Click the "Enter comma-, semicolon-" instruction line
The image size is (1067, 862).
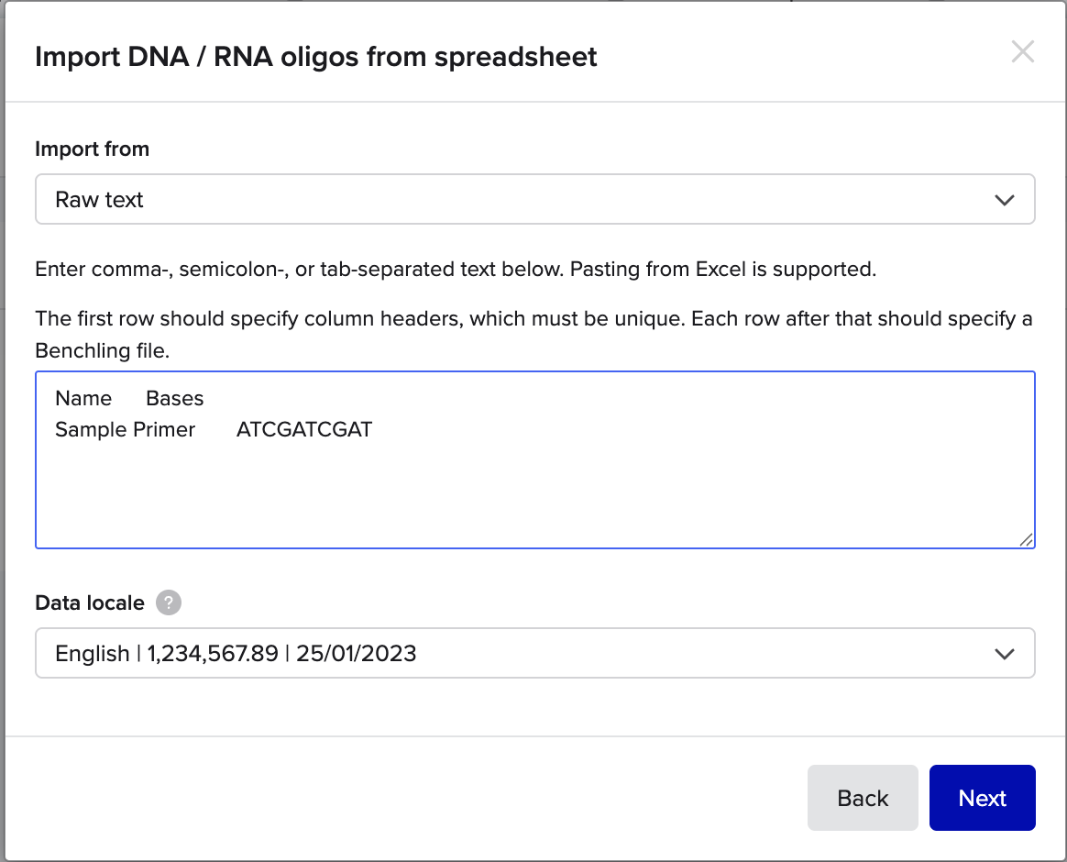[x=456, y=270]
